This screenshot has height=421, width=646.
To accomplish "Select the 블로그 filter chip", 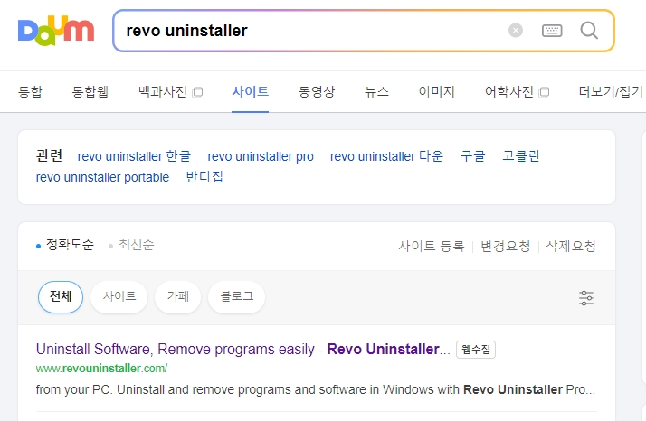I will (236, 296).
